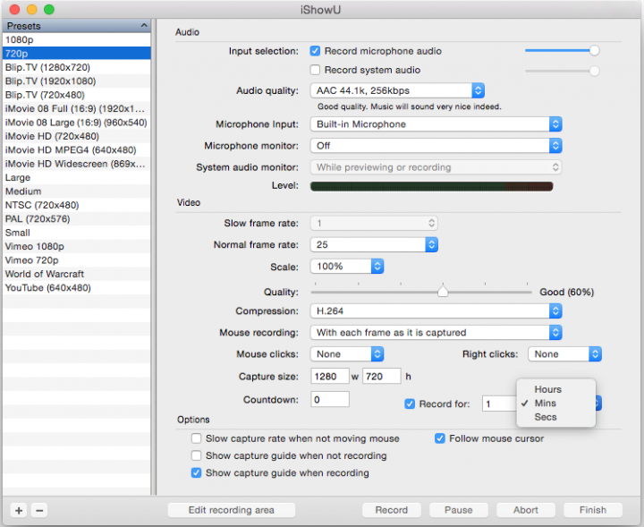The width and height of the screenshot is (644, 527).
Task: Open Microphone monitor dropdown
Action: tap(436, 146)
